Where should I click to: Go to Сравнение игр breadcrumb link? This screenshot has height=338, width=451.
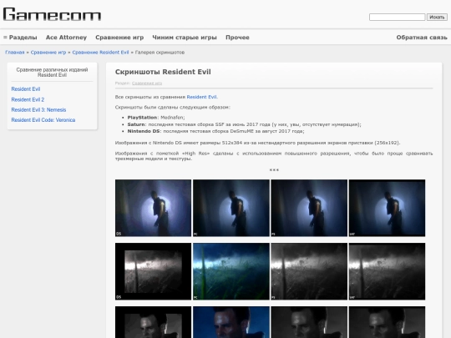click(x=48, y=53)
